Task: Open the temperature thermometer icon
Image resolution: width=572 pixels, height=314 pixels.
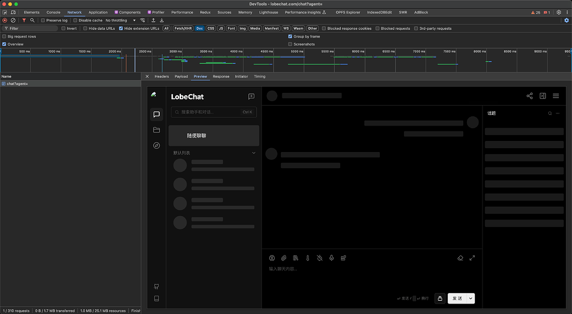Action: (x=307, y=258)
